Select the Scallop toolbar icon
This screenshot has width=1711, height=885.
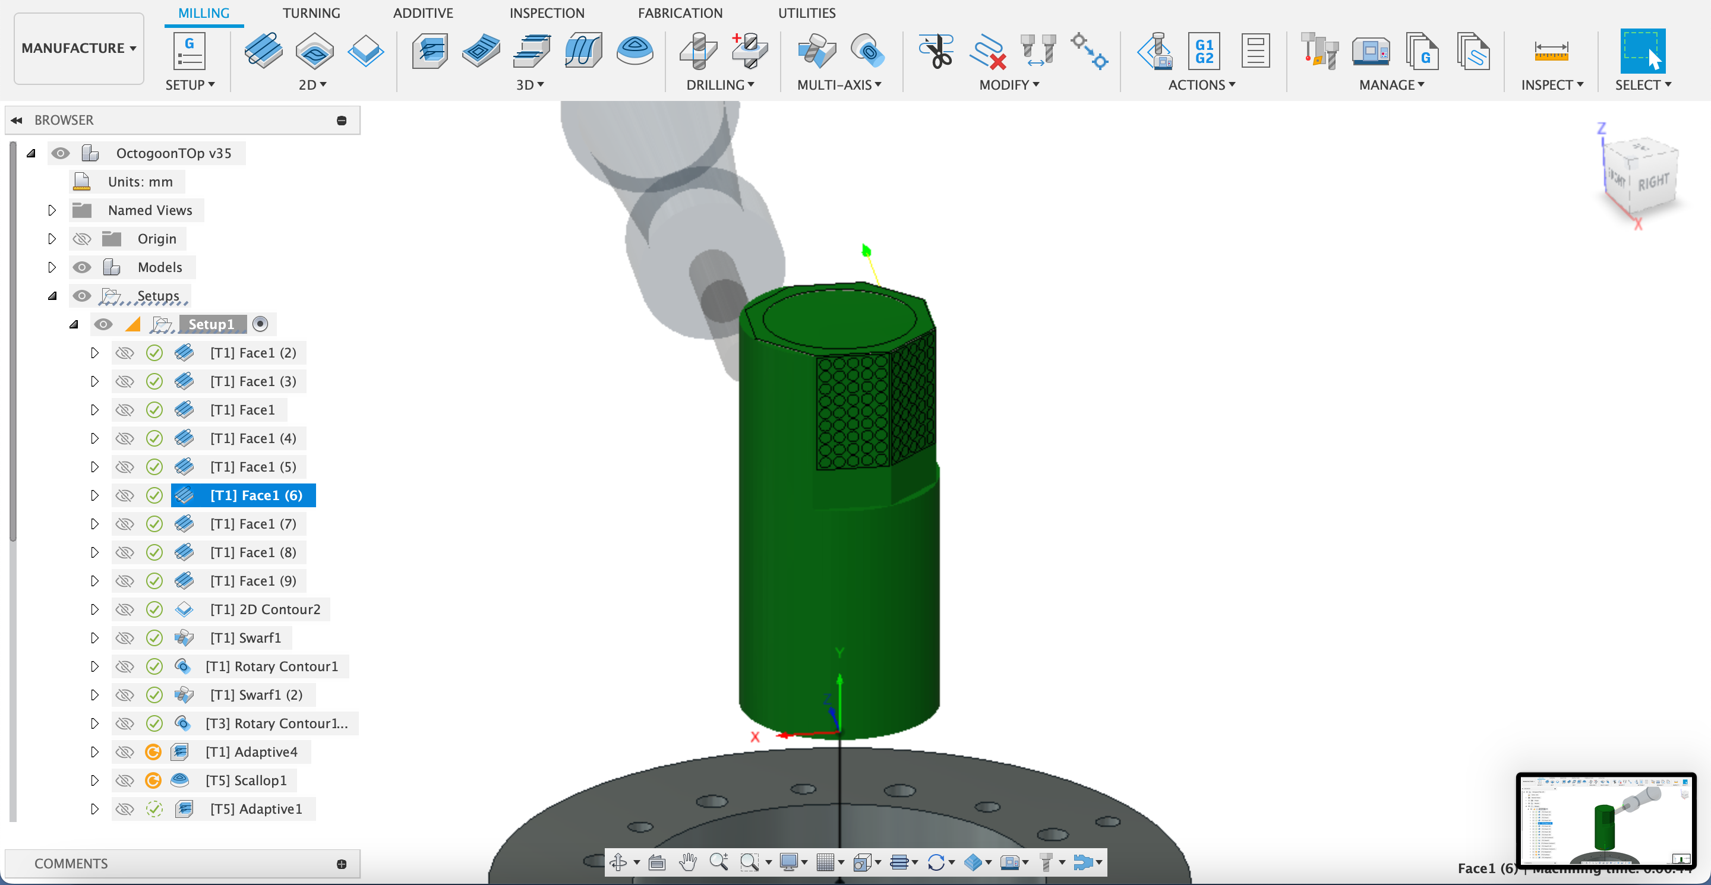(x=634, y=51)
